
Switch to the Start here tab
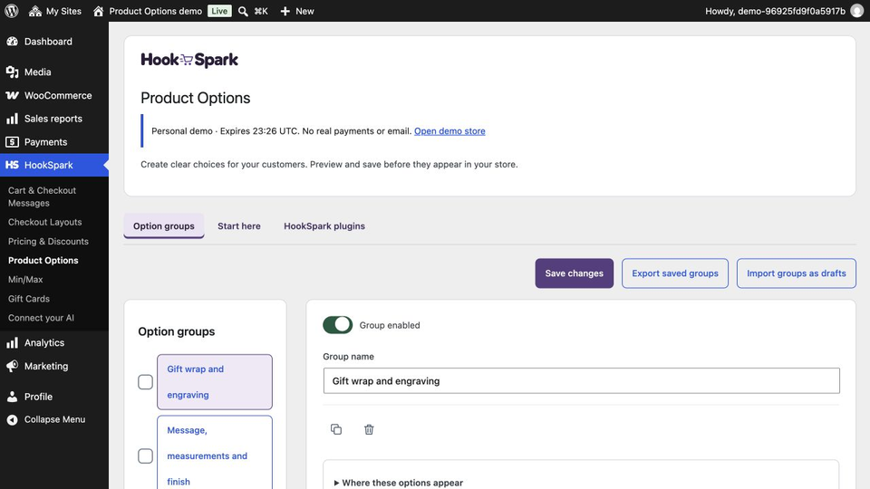(239, 226)
